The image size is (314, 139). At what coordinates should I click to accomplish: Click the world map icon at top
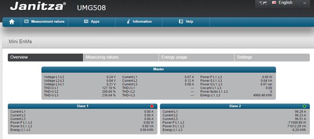click(263, 3)
